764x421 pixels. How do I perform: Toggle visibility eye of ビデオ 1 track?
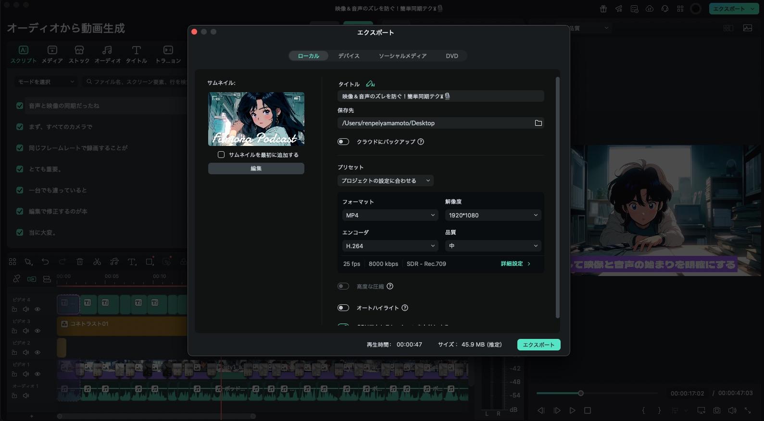click(38, 374)
